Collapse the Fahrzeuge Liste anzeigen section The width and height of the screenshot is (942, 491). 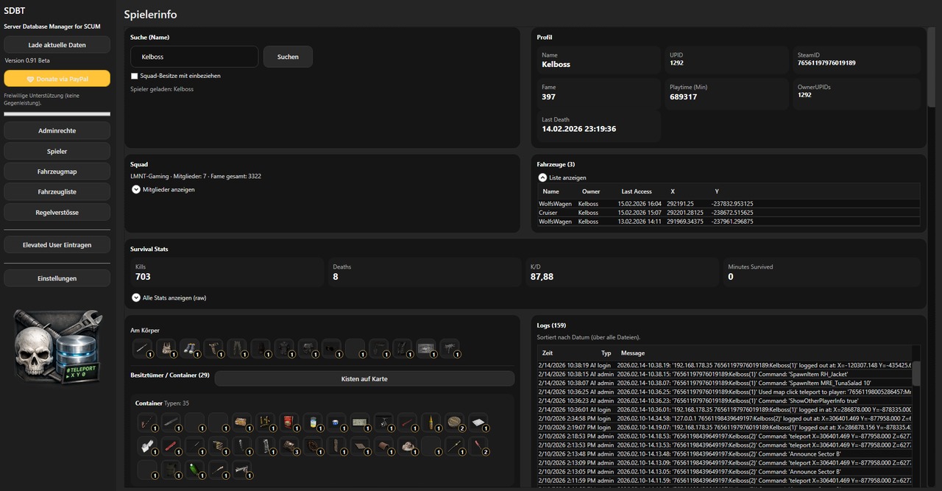(542, 177)
